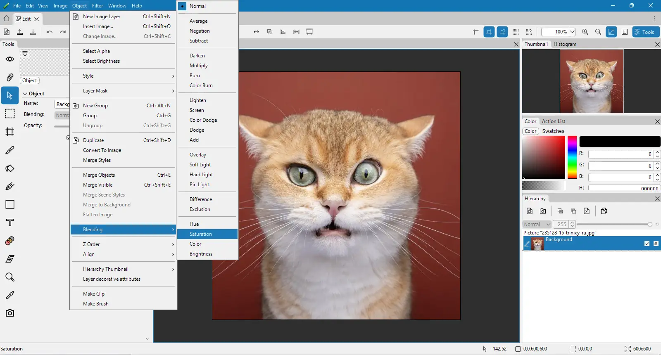Close the Edit document tab

click(37, 19)
